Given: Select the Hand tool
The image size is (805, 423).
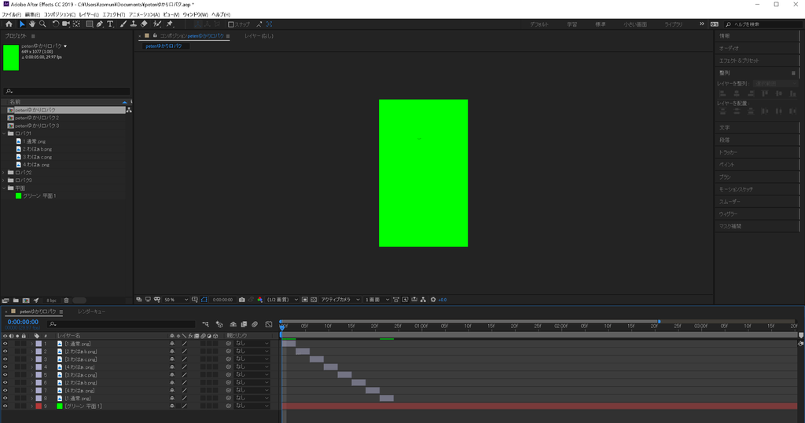Looking at the screenshot, I should [31, 24].
